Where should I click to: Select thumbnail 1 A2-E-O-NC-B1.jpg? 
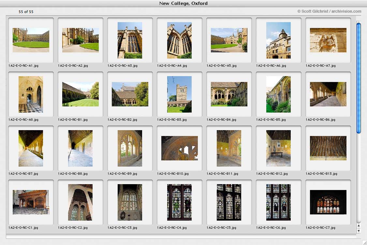coord(81,94)
